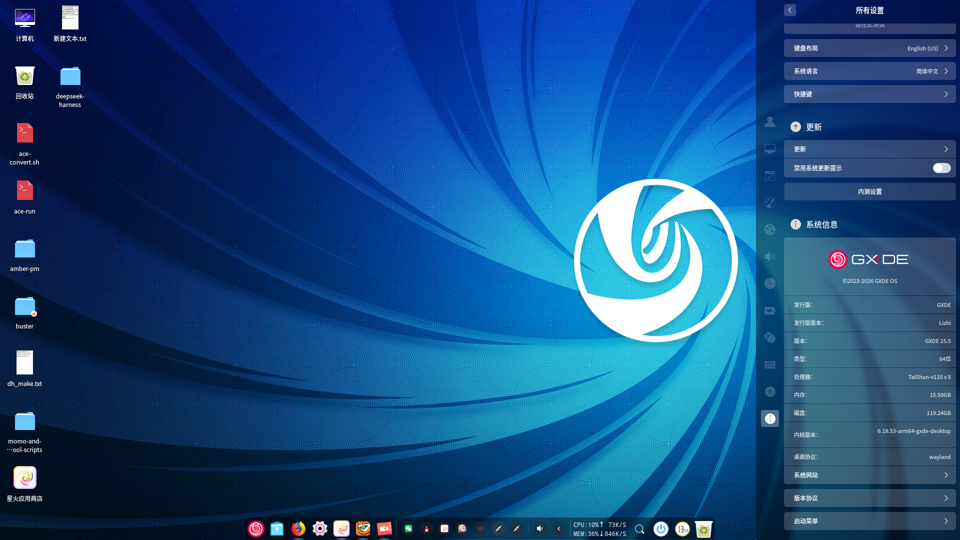This screenshot has height=540, width=960.
Task: Open Sound section in settings sidebar
Action: point(770,256)
